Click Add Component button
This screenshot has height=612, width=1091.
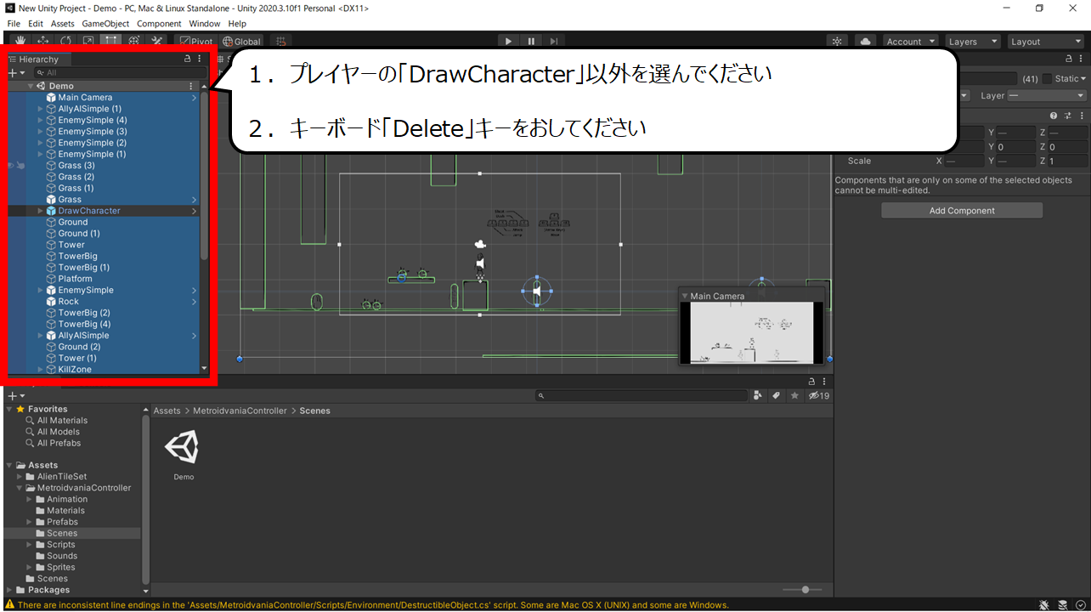click(962, 211)
